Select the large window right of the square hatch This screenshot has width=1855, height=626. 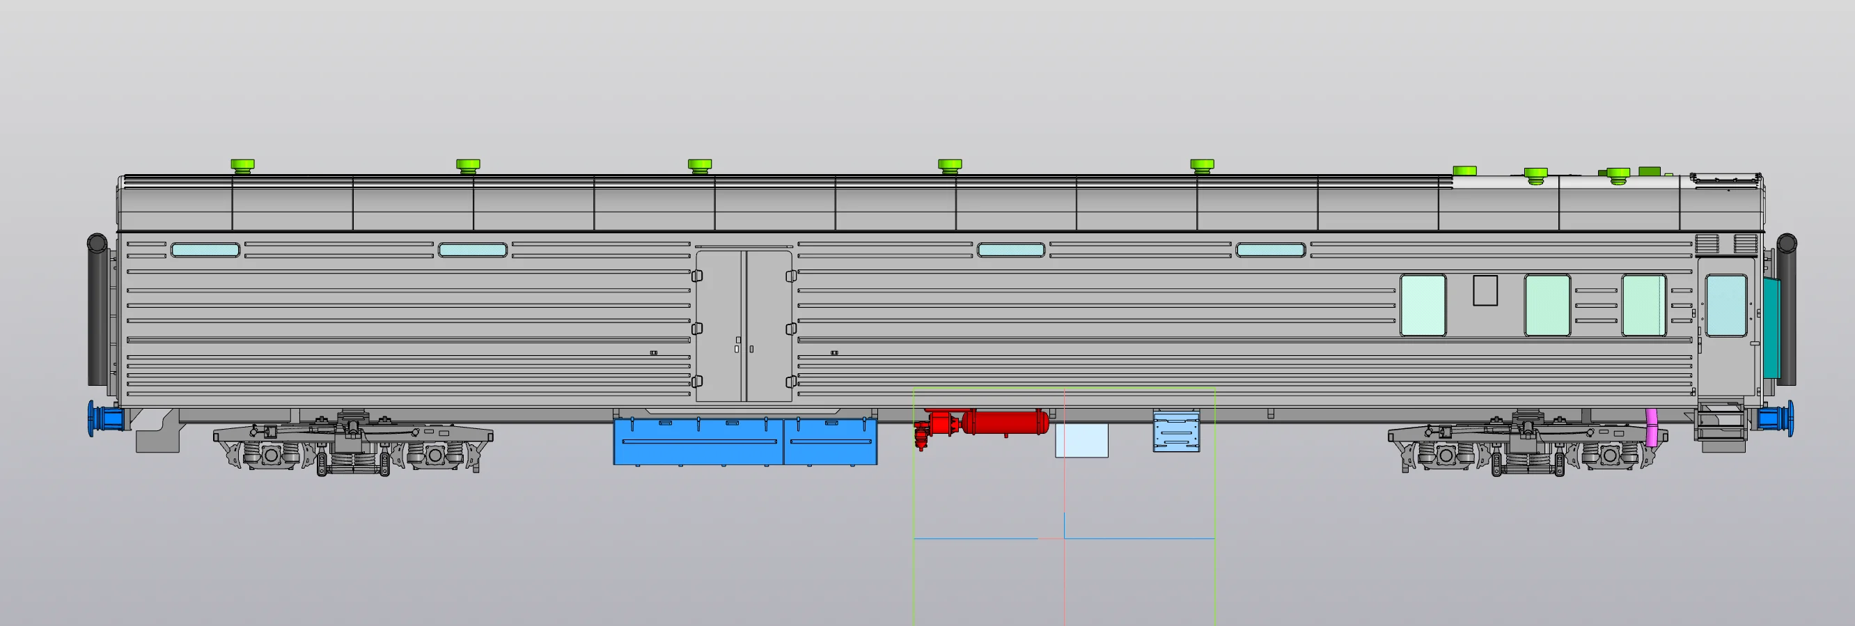click(x=1547, y=306)
